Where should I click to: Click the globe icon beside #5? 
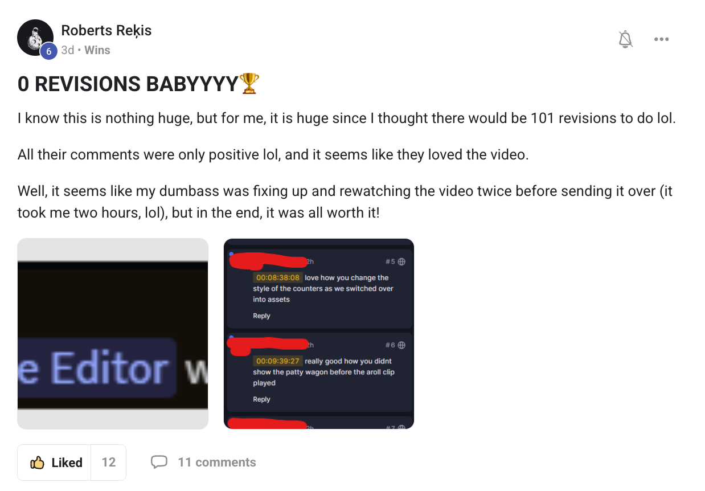tap(401, 261)
